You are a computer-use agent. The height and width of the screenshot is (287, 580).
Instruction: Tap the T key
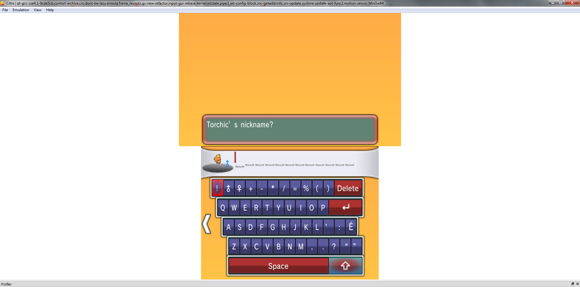267,208
